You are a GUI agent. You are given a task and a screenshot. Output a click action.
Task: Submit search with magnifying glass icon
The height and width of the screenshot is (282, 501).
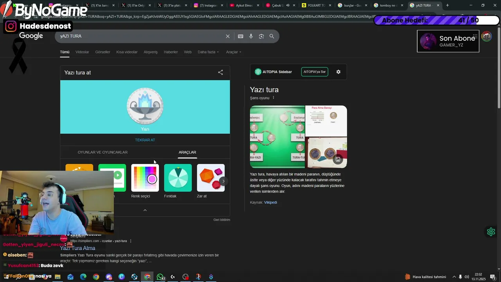[272, 36]
